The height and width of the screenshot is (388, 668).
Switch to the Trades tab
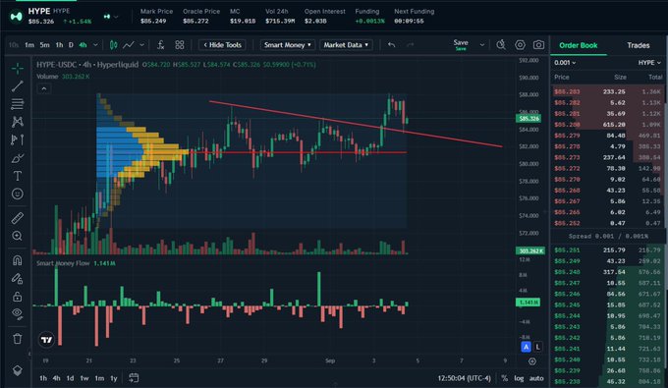click(x=638, y=45)
